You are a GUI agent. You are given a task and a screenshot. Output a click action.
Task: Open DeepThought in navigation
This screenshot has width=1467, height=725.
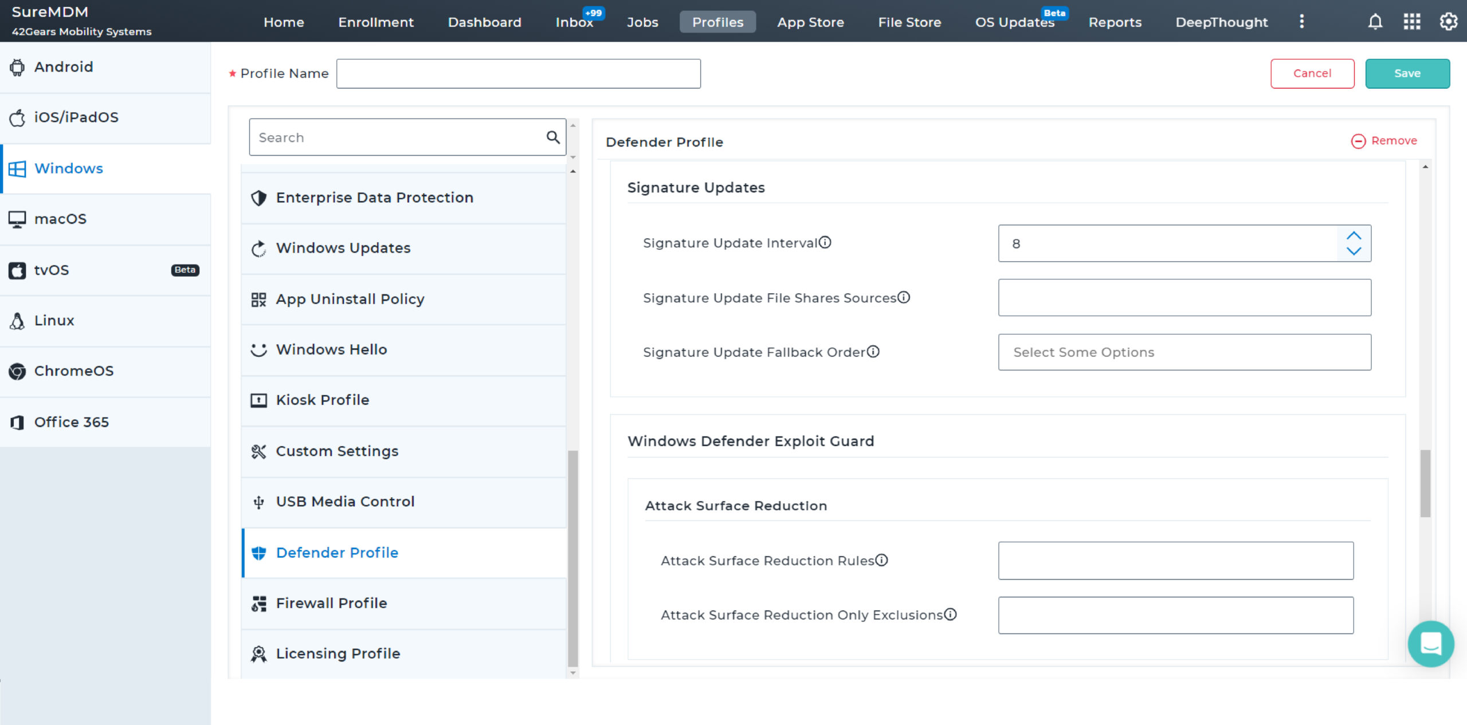pos(1222,22)
